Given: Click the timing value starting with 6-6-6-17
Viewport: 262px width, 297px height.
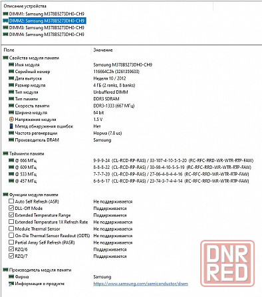Looking at the screenshot, I should click(x=171, y=181).
